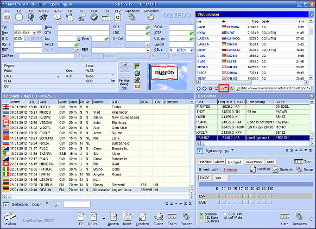Image resolution: width=316 pixels, height=229 pixels.
Task: Open the F1 help question mark icon
Action: coord(7,17)
